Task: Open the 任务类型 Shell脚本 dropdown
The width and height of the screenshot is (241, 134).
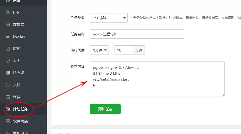Action: click(x=109, y=18)
